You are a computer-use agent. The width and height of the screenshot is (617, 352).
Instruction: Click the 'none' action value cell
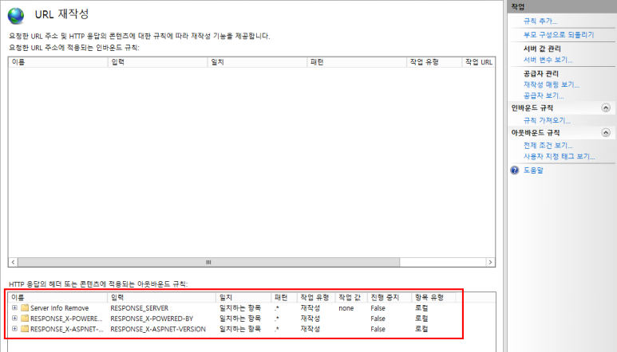[x=346, y=308]
